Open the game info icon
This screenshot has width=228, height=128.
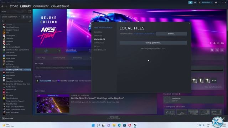(x=217, y=50)
